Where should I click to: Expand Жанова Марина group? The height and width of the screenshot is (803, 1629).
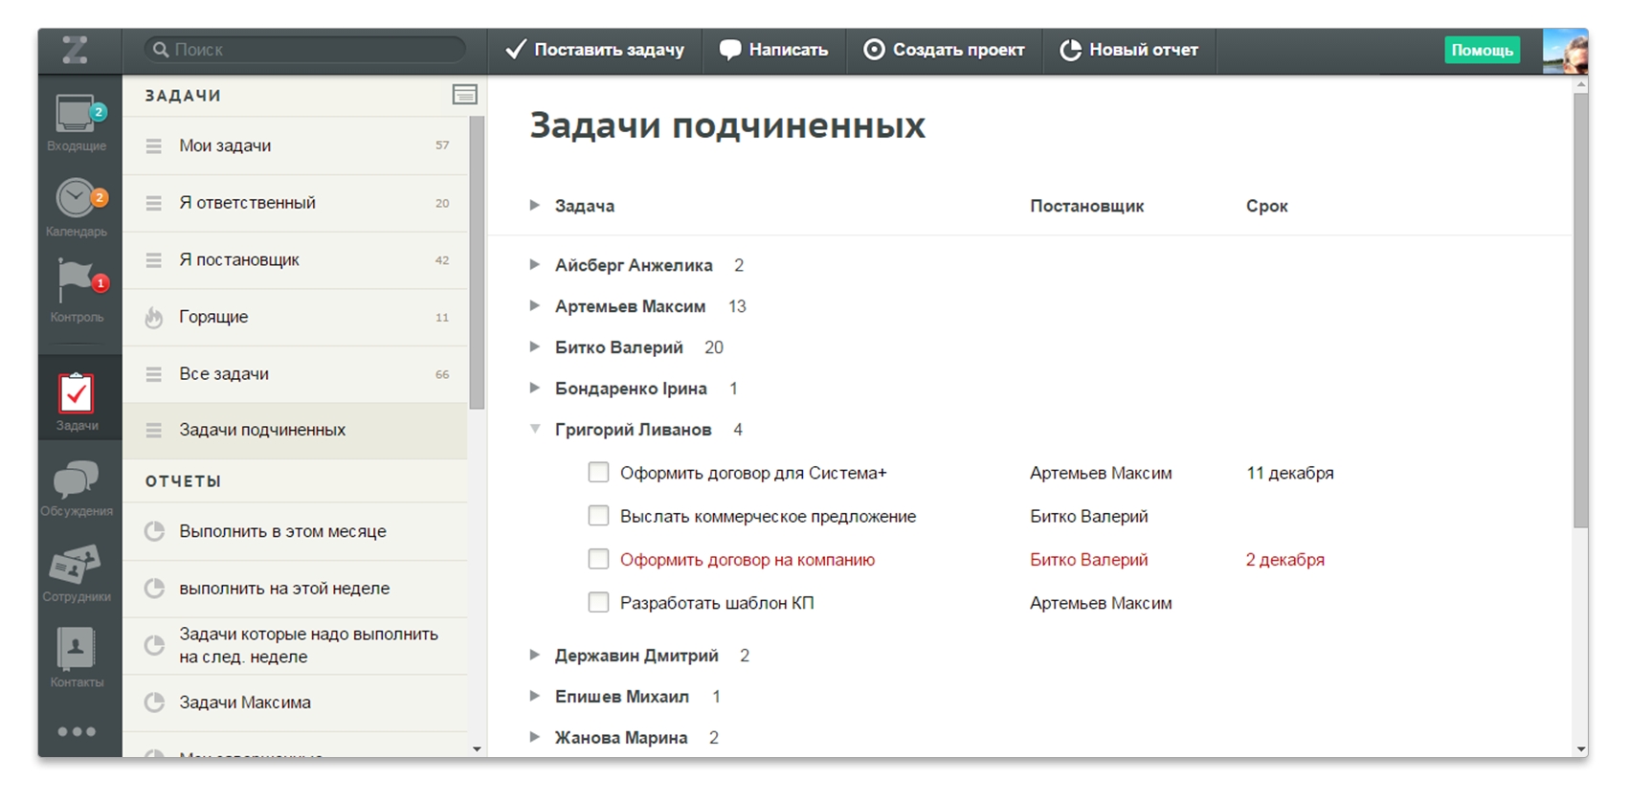click(535, 737)
